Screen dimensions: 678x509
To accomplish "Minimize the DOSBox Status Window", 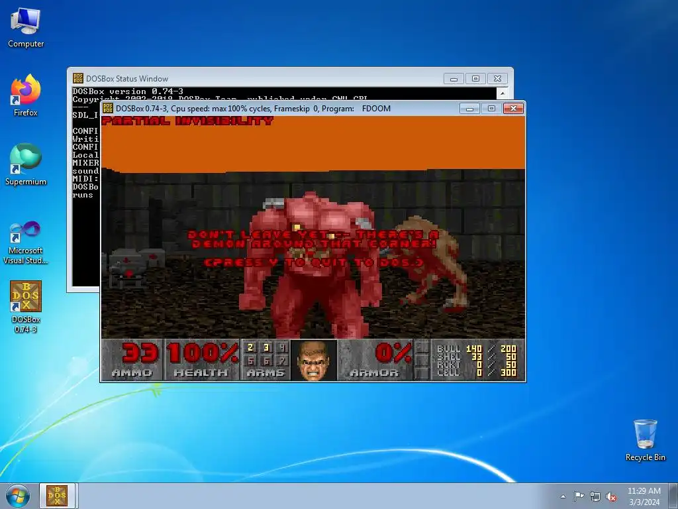I will click(x=454, y=79).
